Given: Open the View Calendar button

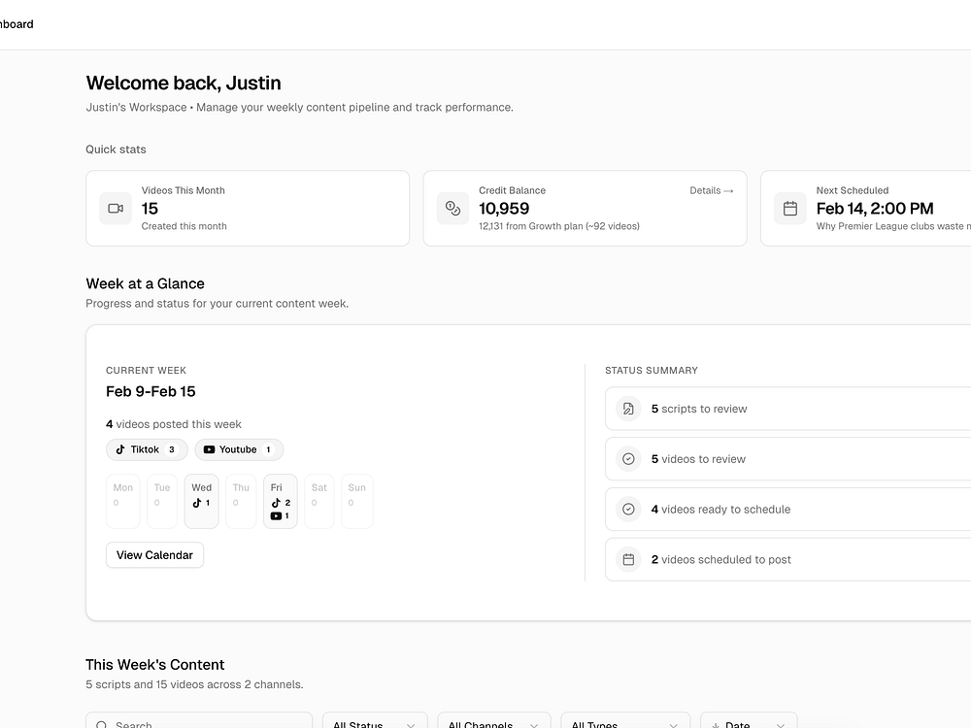Looking at the screenshot, I should 154,555.
